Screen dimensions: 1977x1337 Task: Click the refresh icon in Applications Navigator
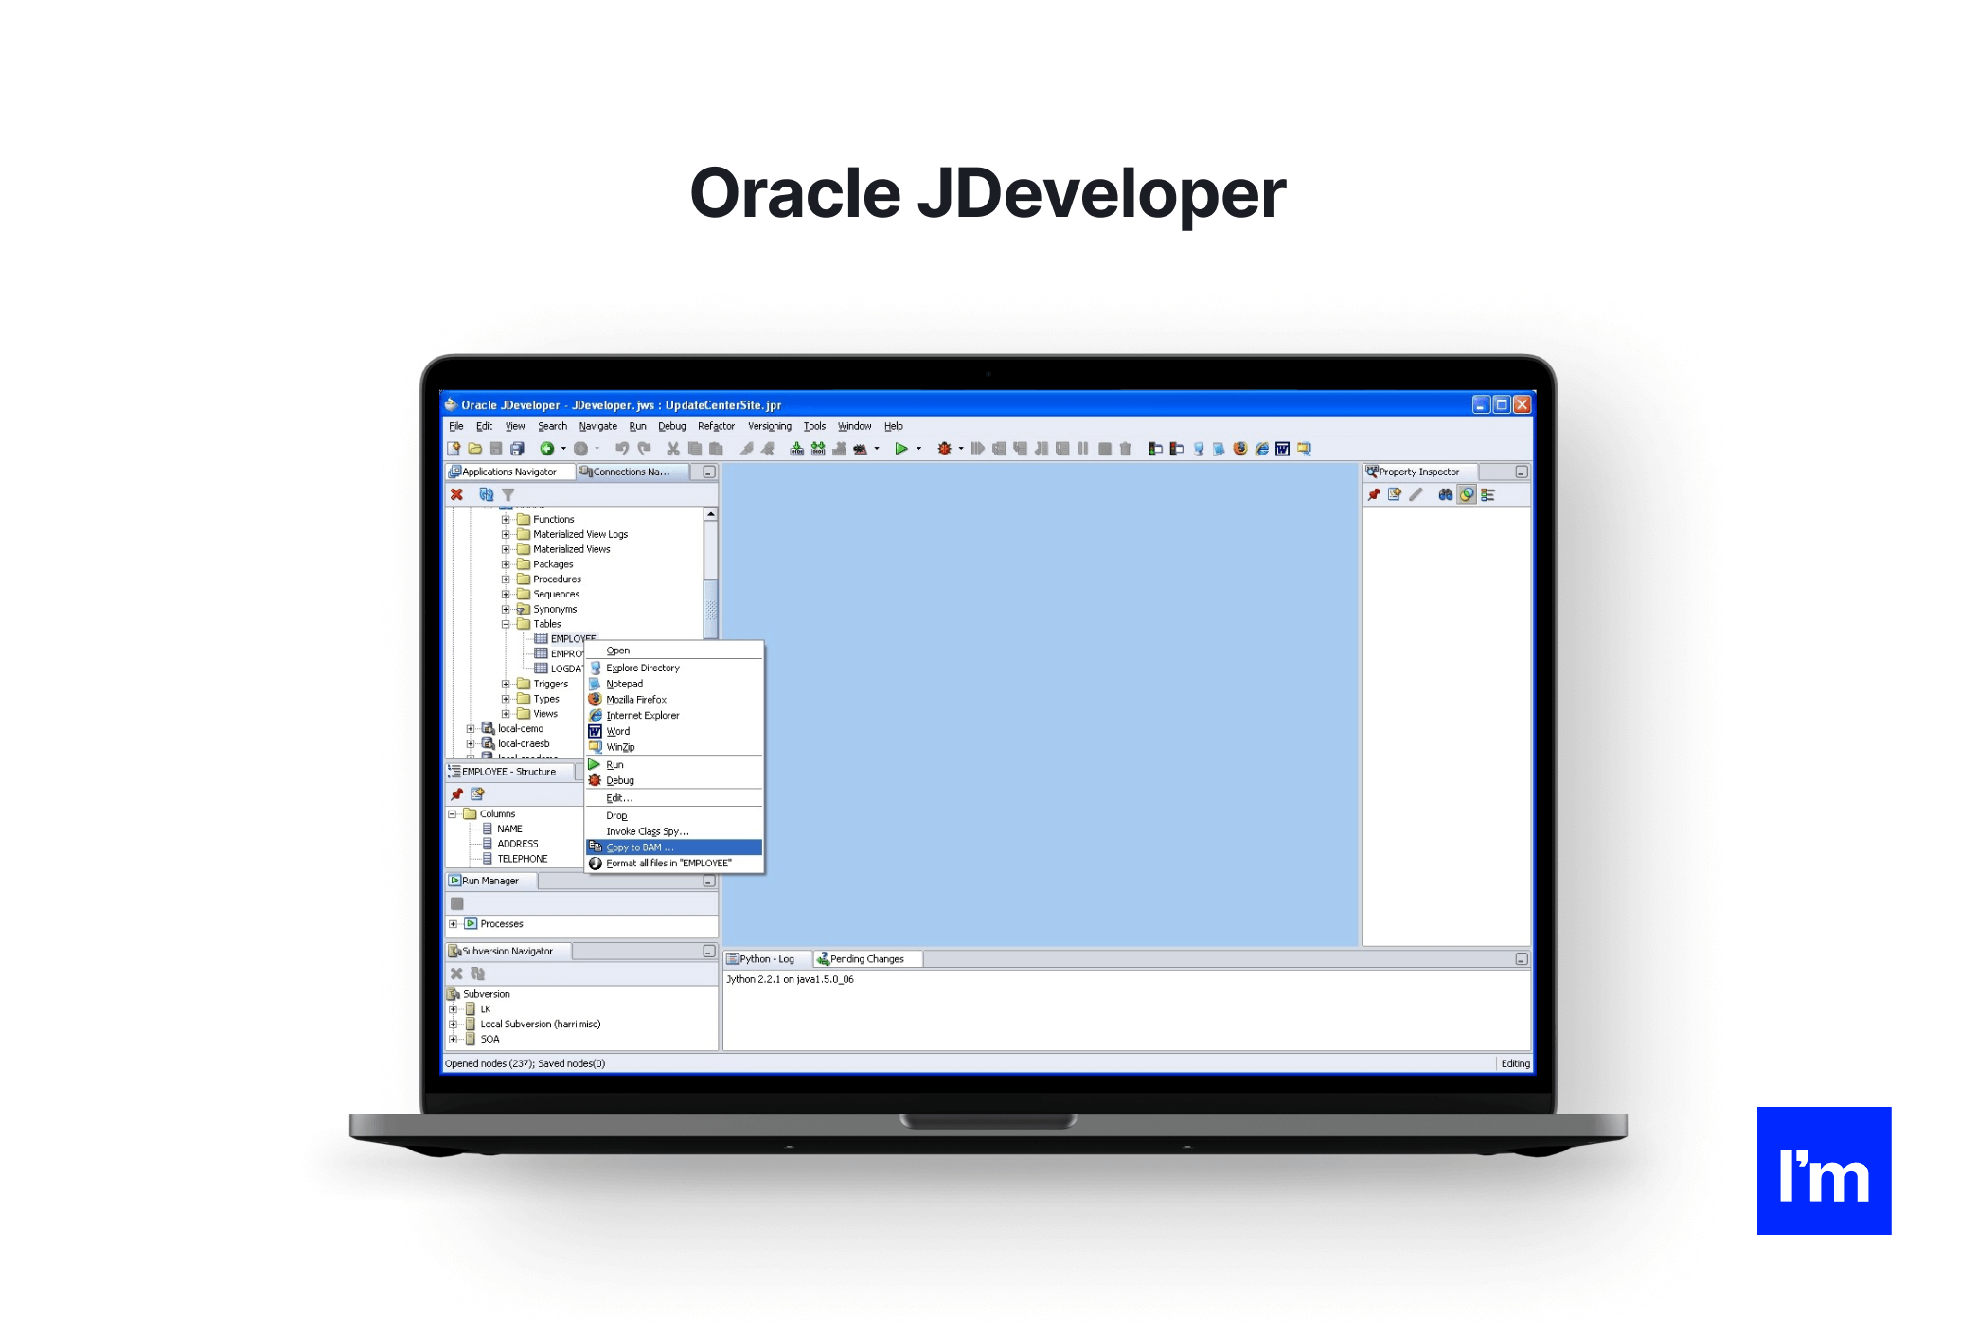pos(487,494)
